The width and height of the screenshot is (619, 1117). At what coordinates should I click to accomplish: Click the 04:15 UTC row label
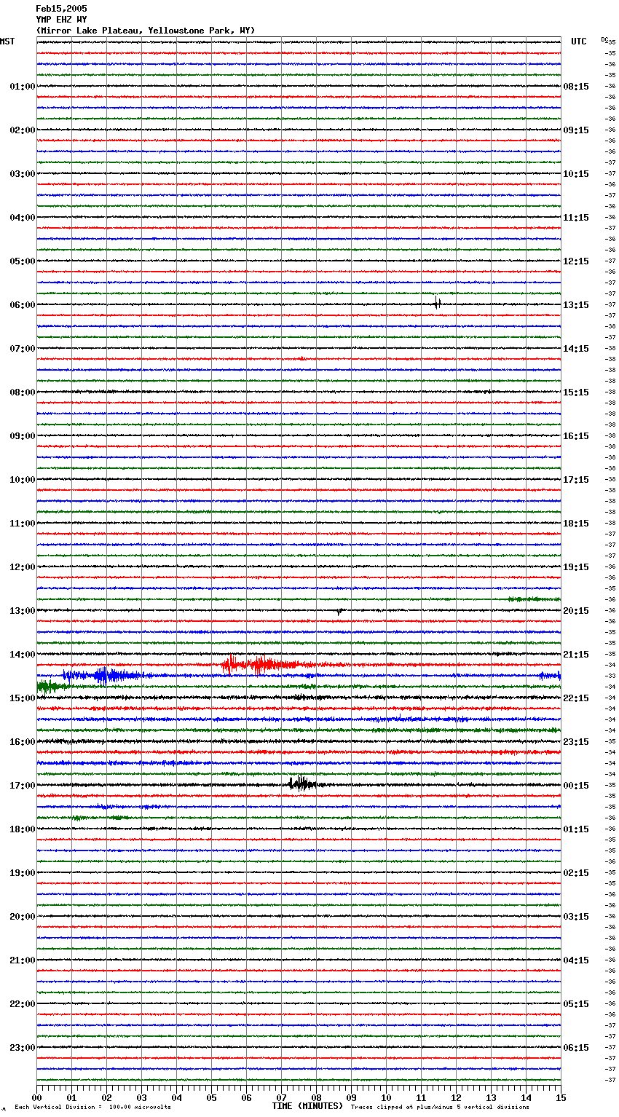(x=576, y=960)
